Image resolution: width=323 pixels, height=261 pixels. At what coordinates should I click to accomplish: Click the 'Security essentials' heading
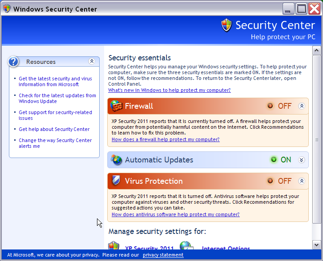[x=139, y=58]
